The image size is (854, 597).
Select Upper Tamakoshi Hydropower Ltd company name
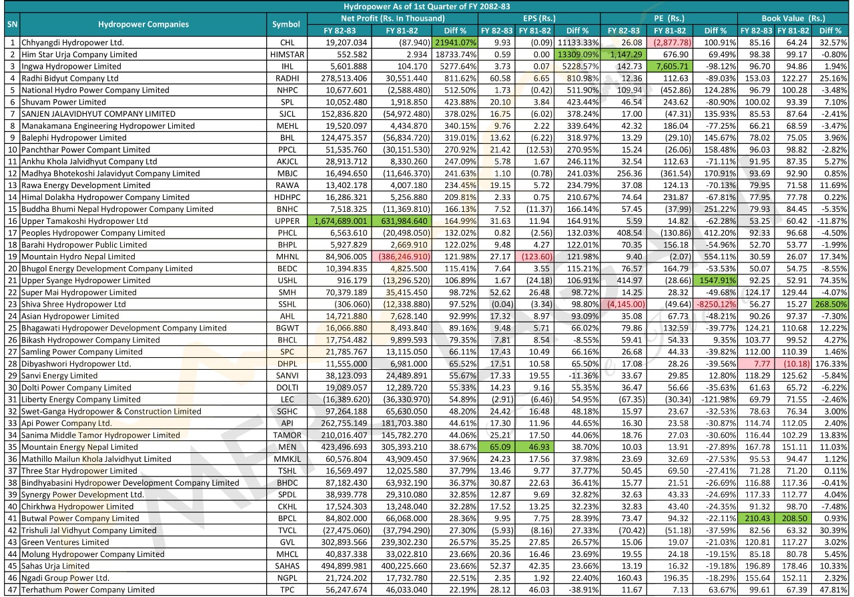click(84, 221)
